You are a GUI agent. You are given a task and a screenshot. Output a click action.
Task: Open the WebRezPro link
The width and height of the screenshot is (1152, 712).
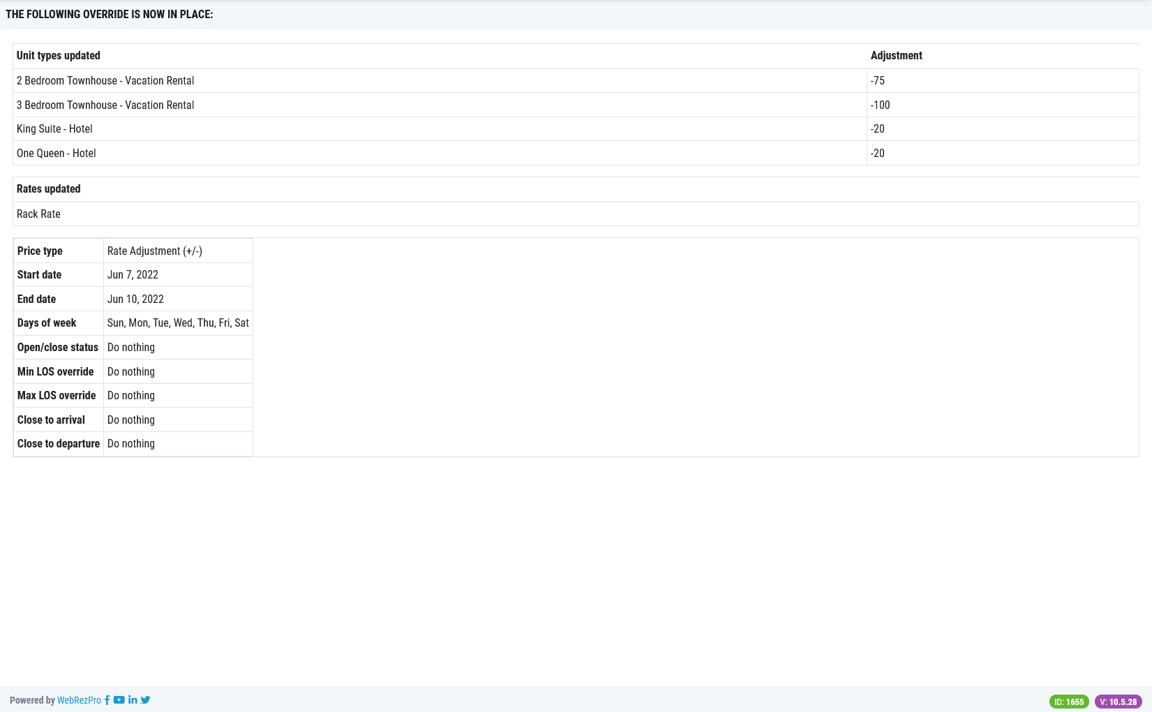[78, 699]
